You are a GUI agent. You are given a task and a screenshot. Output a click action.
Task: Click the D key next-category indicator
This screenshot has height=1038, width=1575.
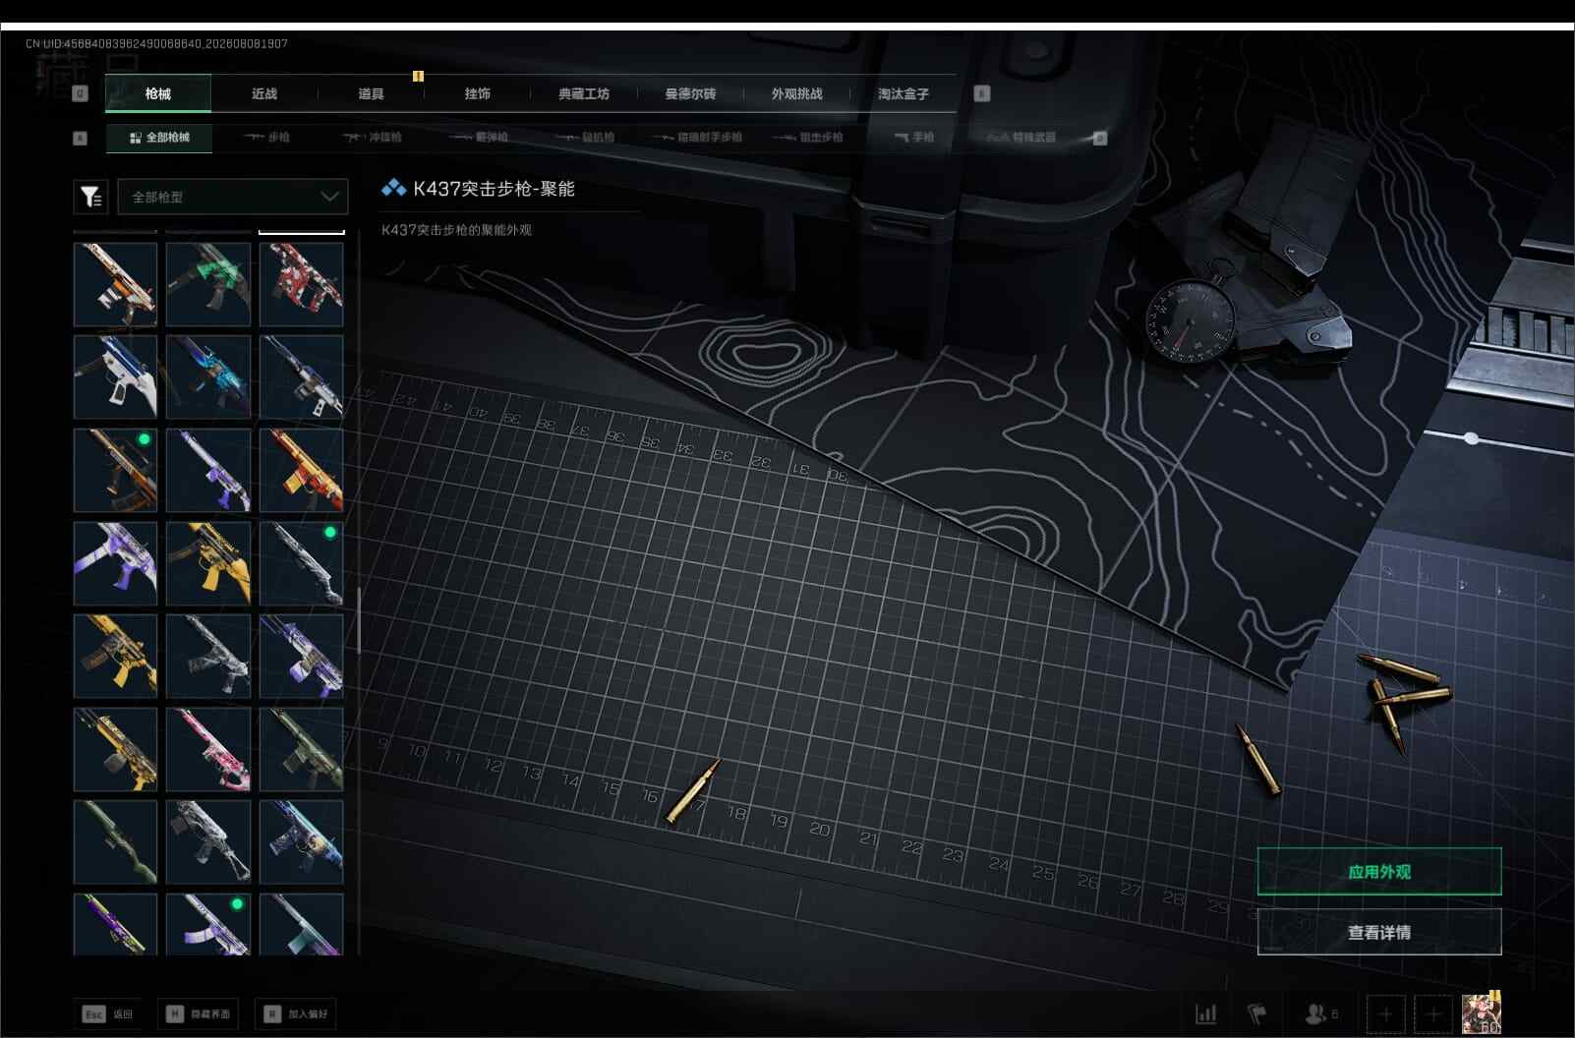tap(1100, 138)
